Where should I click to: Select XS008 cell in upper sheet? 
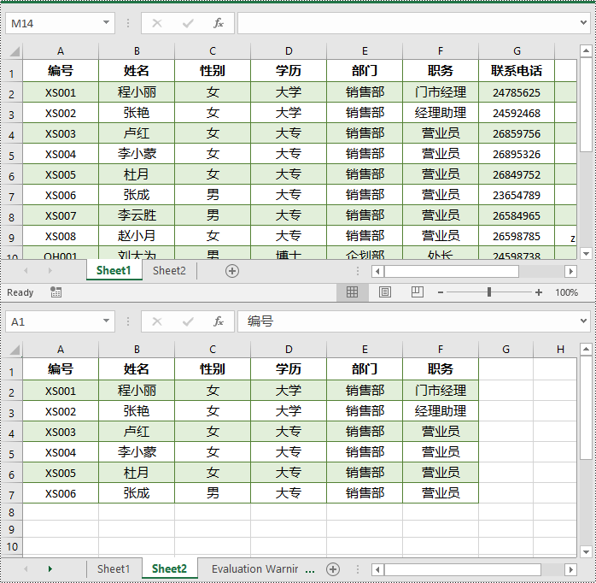point(61,236)
